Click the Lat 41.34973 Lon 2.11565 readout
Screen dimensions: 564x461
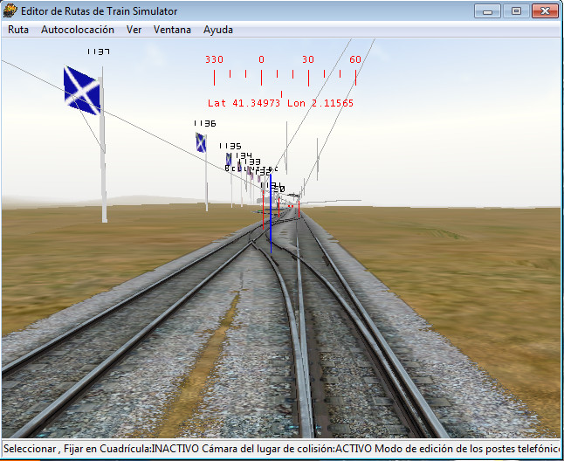tap(280, 103)
